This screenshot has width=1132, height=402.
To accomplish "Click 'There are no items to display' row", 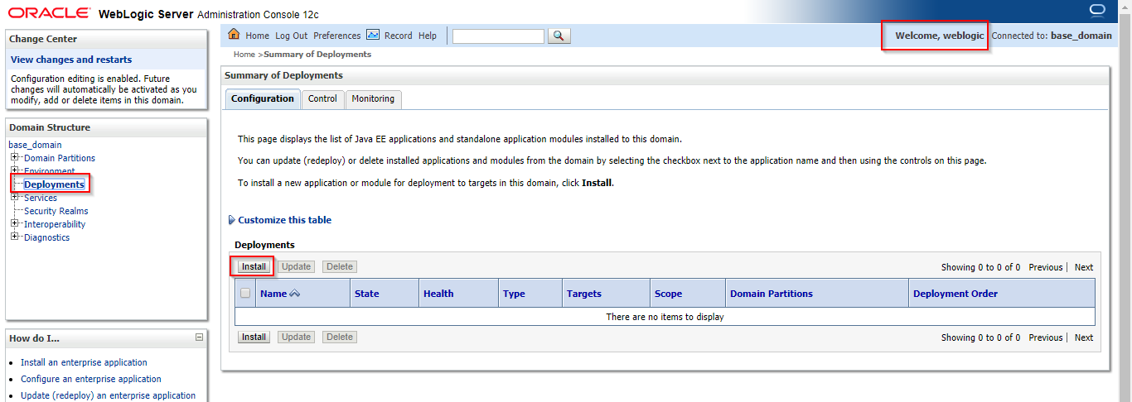I will [665, 317].
